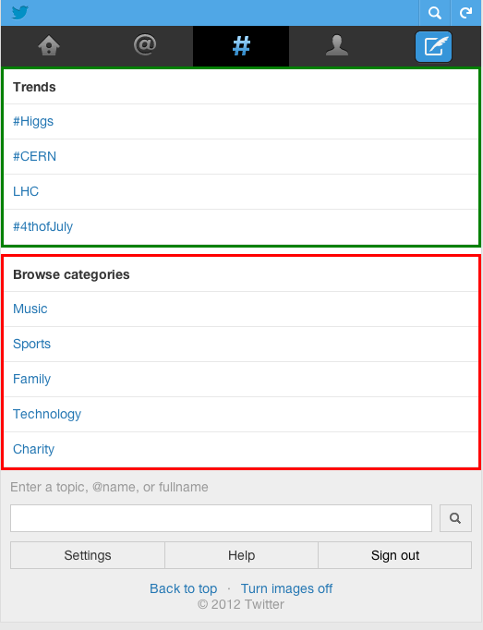
Task: Click the Twitter bird logo
Action: (x=19, y=12)
